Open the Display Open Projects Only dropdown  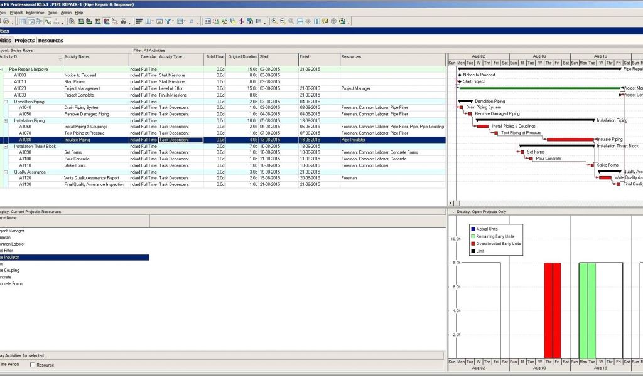click(x=452, y=212)
